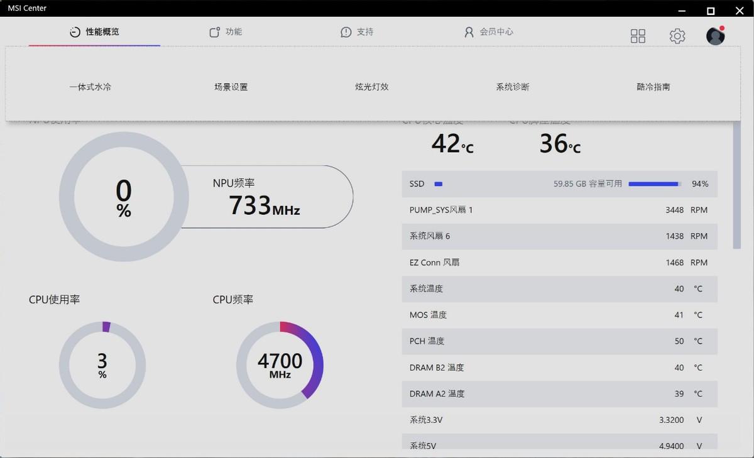Click the 支持 speech bubble icon
Viewport: 754px width, 458px height.
pyautogui.click(x=346, y=32)
